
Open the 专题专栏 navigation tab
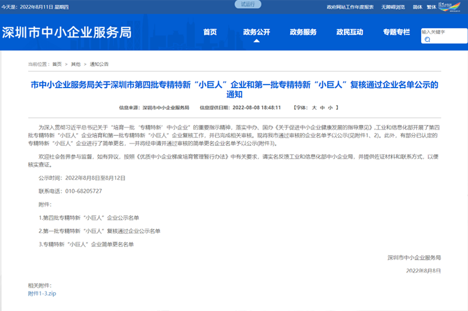tap(396, 32)
